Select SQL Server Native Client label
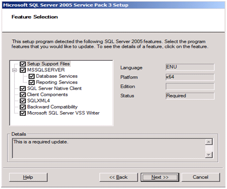This screenshot has height=189, width=227. tap(54, 88)
